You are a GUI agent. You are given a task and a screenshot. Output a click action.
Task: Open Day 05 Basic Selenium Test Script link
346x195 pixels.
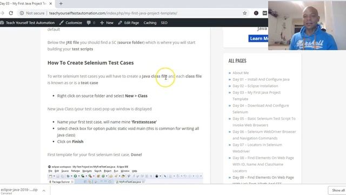click(264, 121)
